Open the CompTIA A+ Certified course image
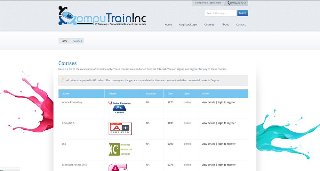The height and width of the screenshot is (171, 320). 120,129
